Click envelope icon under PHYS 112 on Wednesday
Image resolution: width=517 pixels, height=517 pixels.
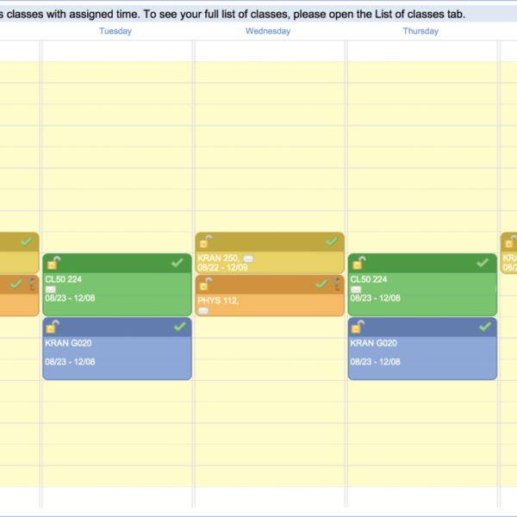pyautogui.click(x=203, y=310)
